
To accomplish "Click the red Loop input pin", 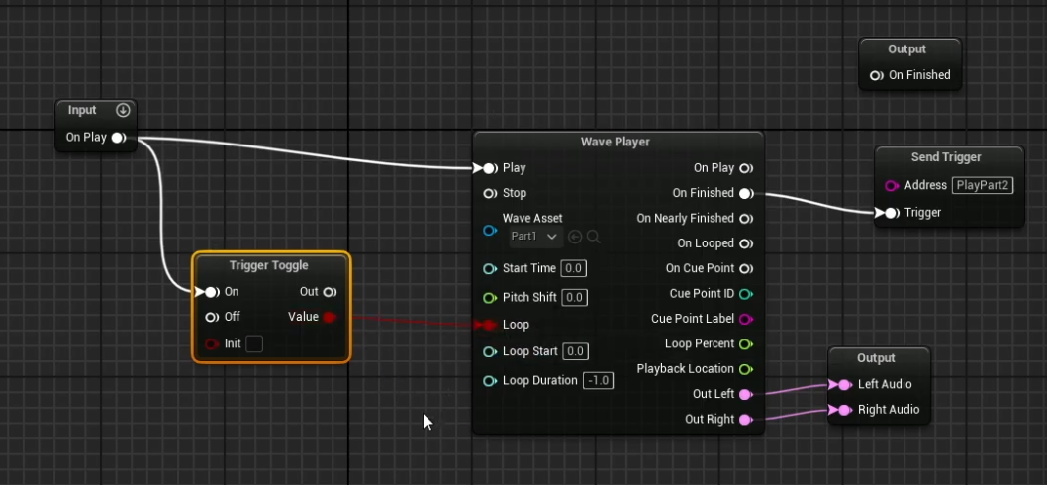I will (x=490, y=325).
